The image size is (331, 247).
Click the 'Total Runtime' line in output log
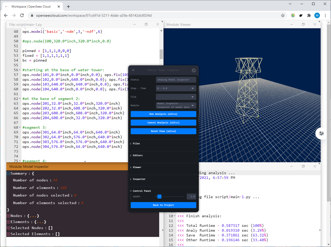pyautogui.click(x=220, y=225)
